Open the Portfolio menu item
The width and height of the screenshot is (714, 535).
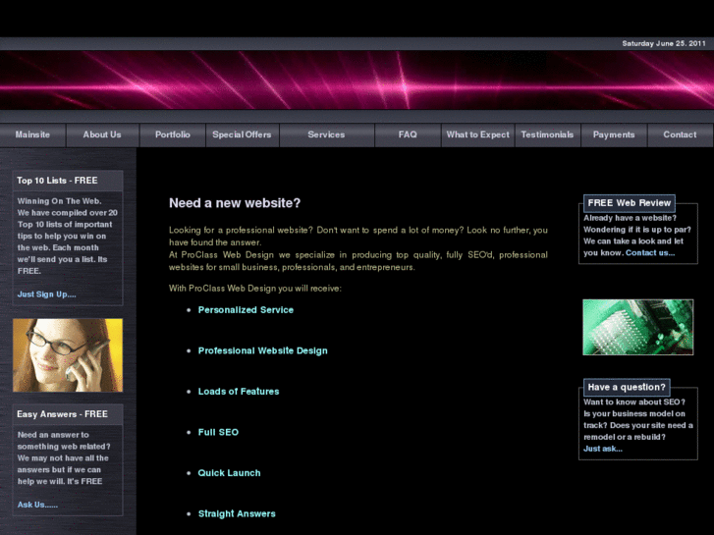pyautogui.click(x=173, y=134)
